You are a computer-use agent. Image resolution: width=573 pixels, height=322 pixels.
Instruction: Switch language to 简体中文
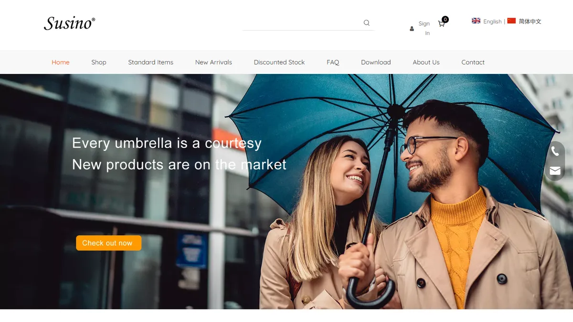[x=530, y=21]
